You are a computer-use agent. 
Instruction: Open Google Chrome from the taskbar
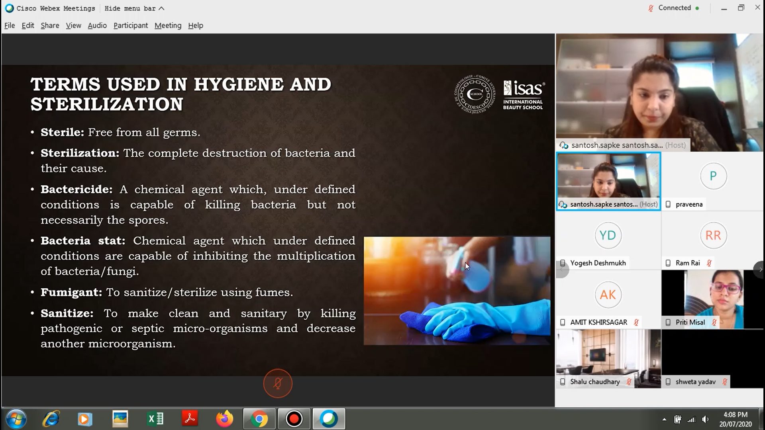coord(259,419)
